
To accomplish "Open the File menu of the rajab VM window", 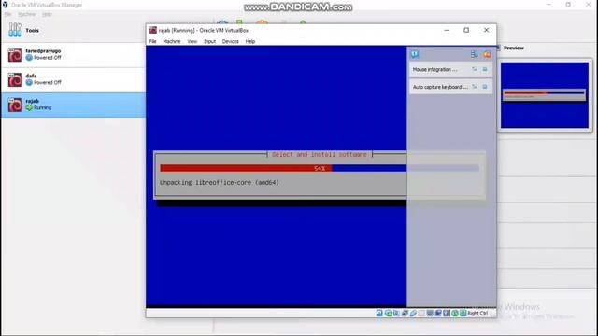I will coord(153,41).
